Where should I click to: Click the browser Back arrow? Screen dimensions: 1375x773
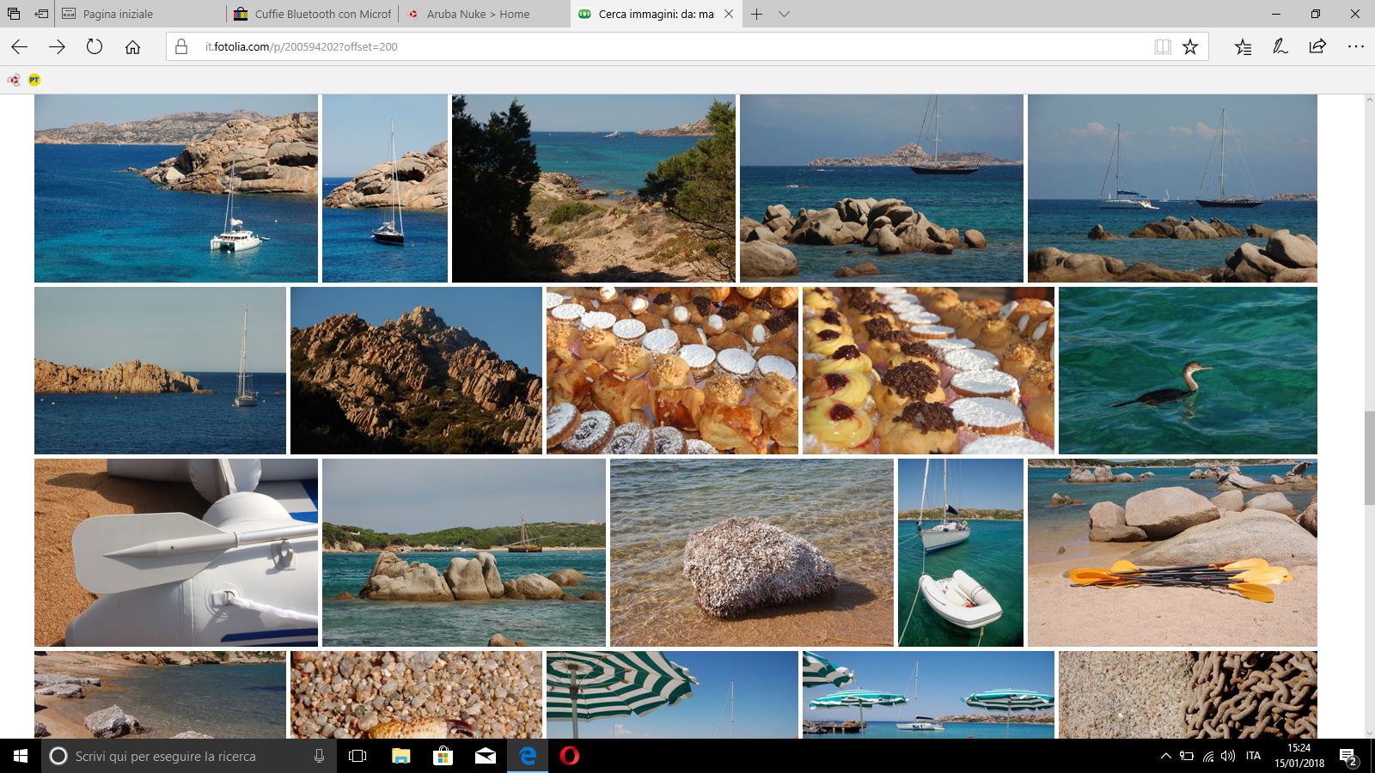19,47
